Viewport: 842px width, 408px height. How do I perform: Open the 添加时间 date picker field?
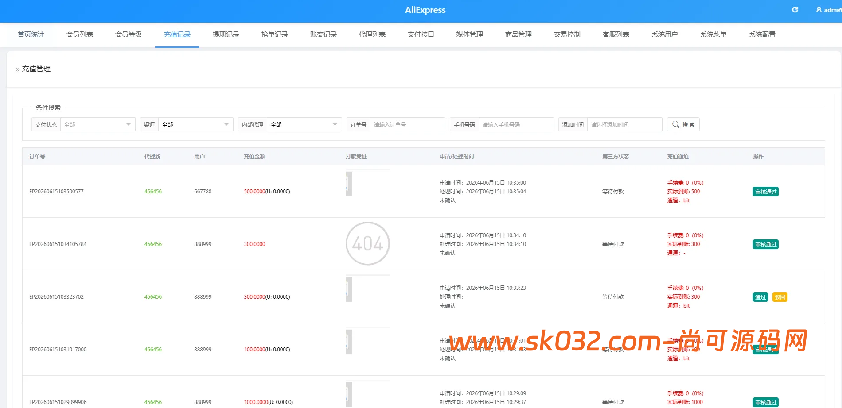(x=624, y=124)
